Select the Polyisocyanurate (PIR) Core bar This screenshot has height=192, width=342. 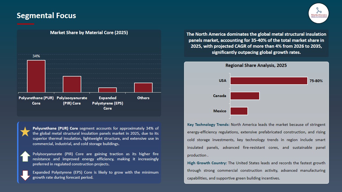(x=72, y=84)
